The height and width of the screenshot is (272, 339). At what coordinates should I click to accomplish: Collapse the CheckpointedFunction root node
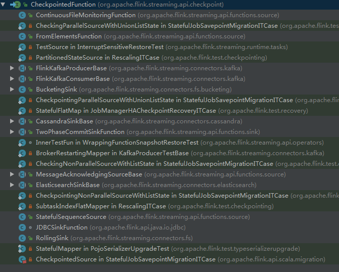3,5
